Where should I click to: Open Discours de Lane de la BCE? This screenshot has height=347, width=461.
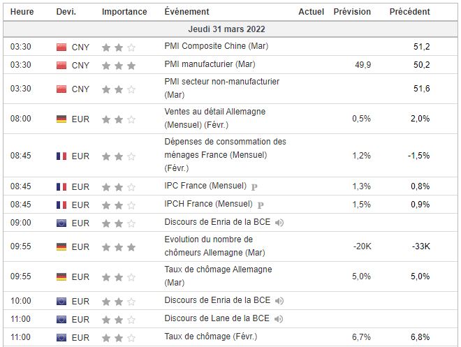217,319
